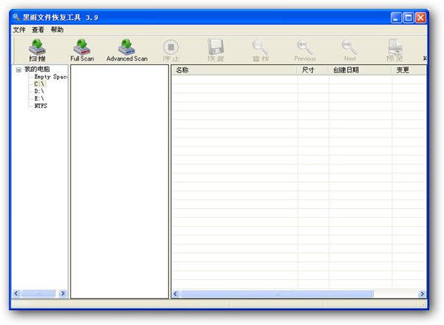The height and width of the screenshot is (325, 444).
Task: Start a quick scan with the 扫描 icon
Action: 37,49
